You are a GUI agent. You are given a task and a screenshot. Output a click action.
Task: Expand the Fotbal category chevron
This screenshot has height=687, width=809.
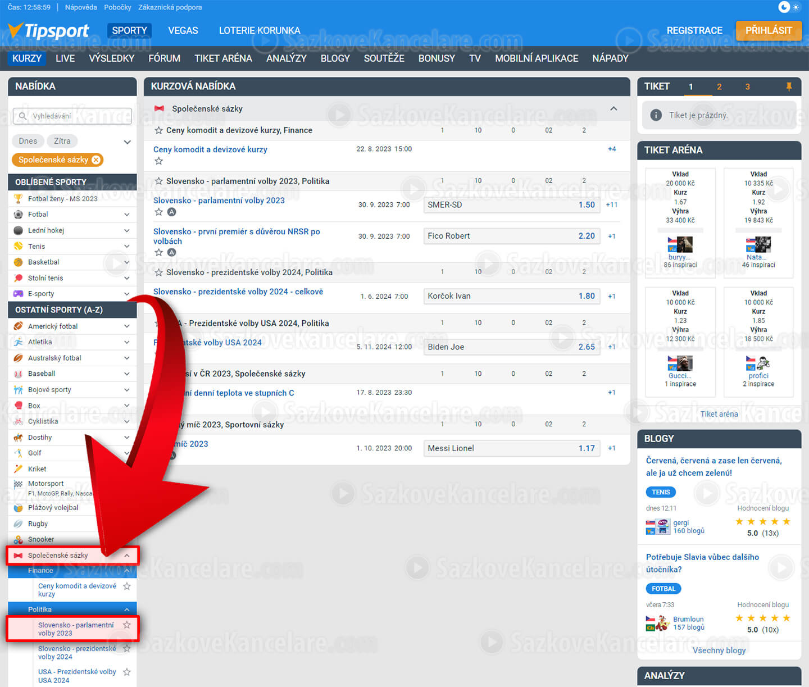coord(127,215)
